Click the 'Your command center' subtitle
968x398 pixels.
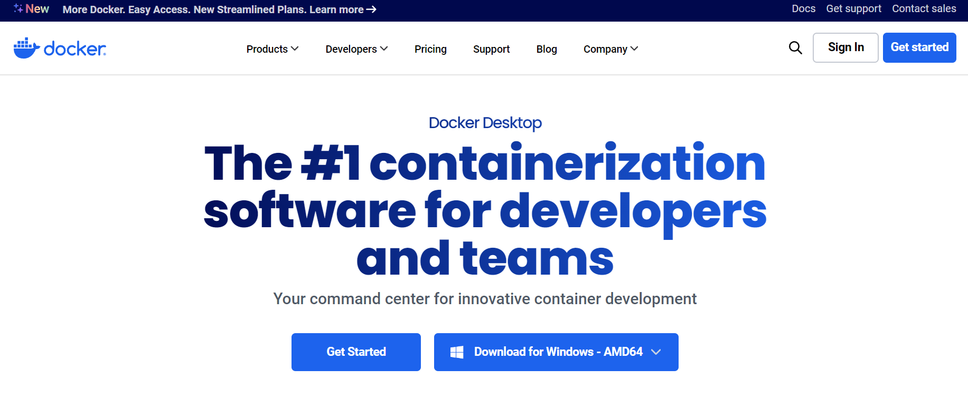click(x=485, y=299)
